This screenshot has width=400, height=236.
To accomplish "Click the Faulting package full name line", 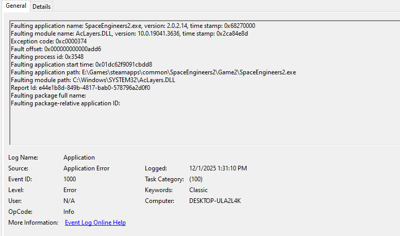I will (x=48, y=96).
